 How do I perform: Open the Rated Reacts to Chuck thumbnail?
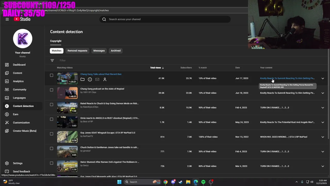[67, 107]
